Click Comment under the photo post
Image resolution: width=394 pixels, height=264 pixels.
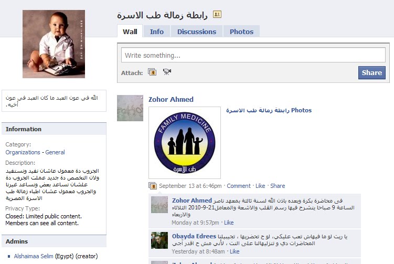pyautogui.click(x=239, y=186)
